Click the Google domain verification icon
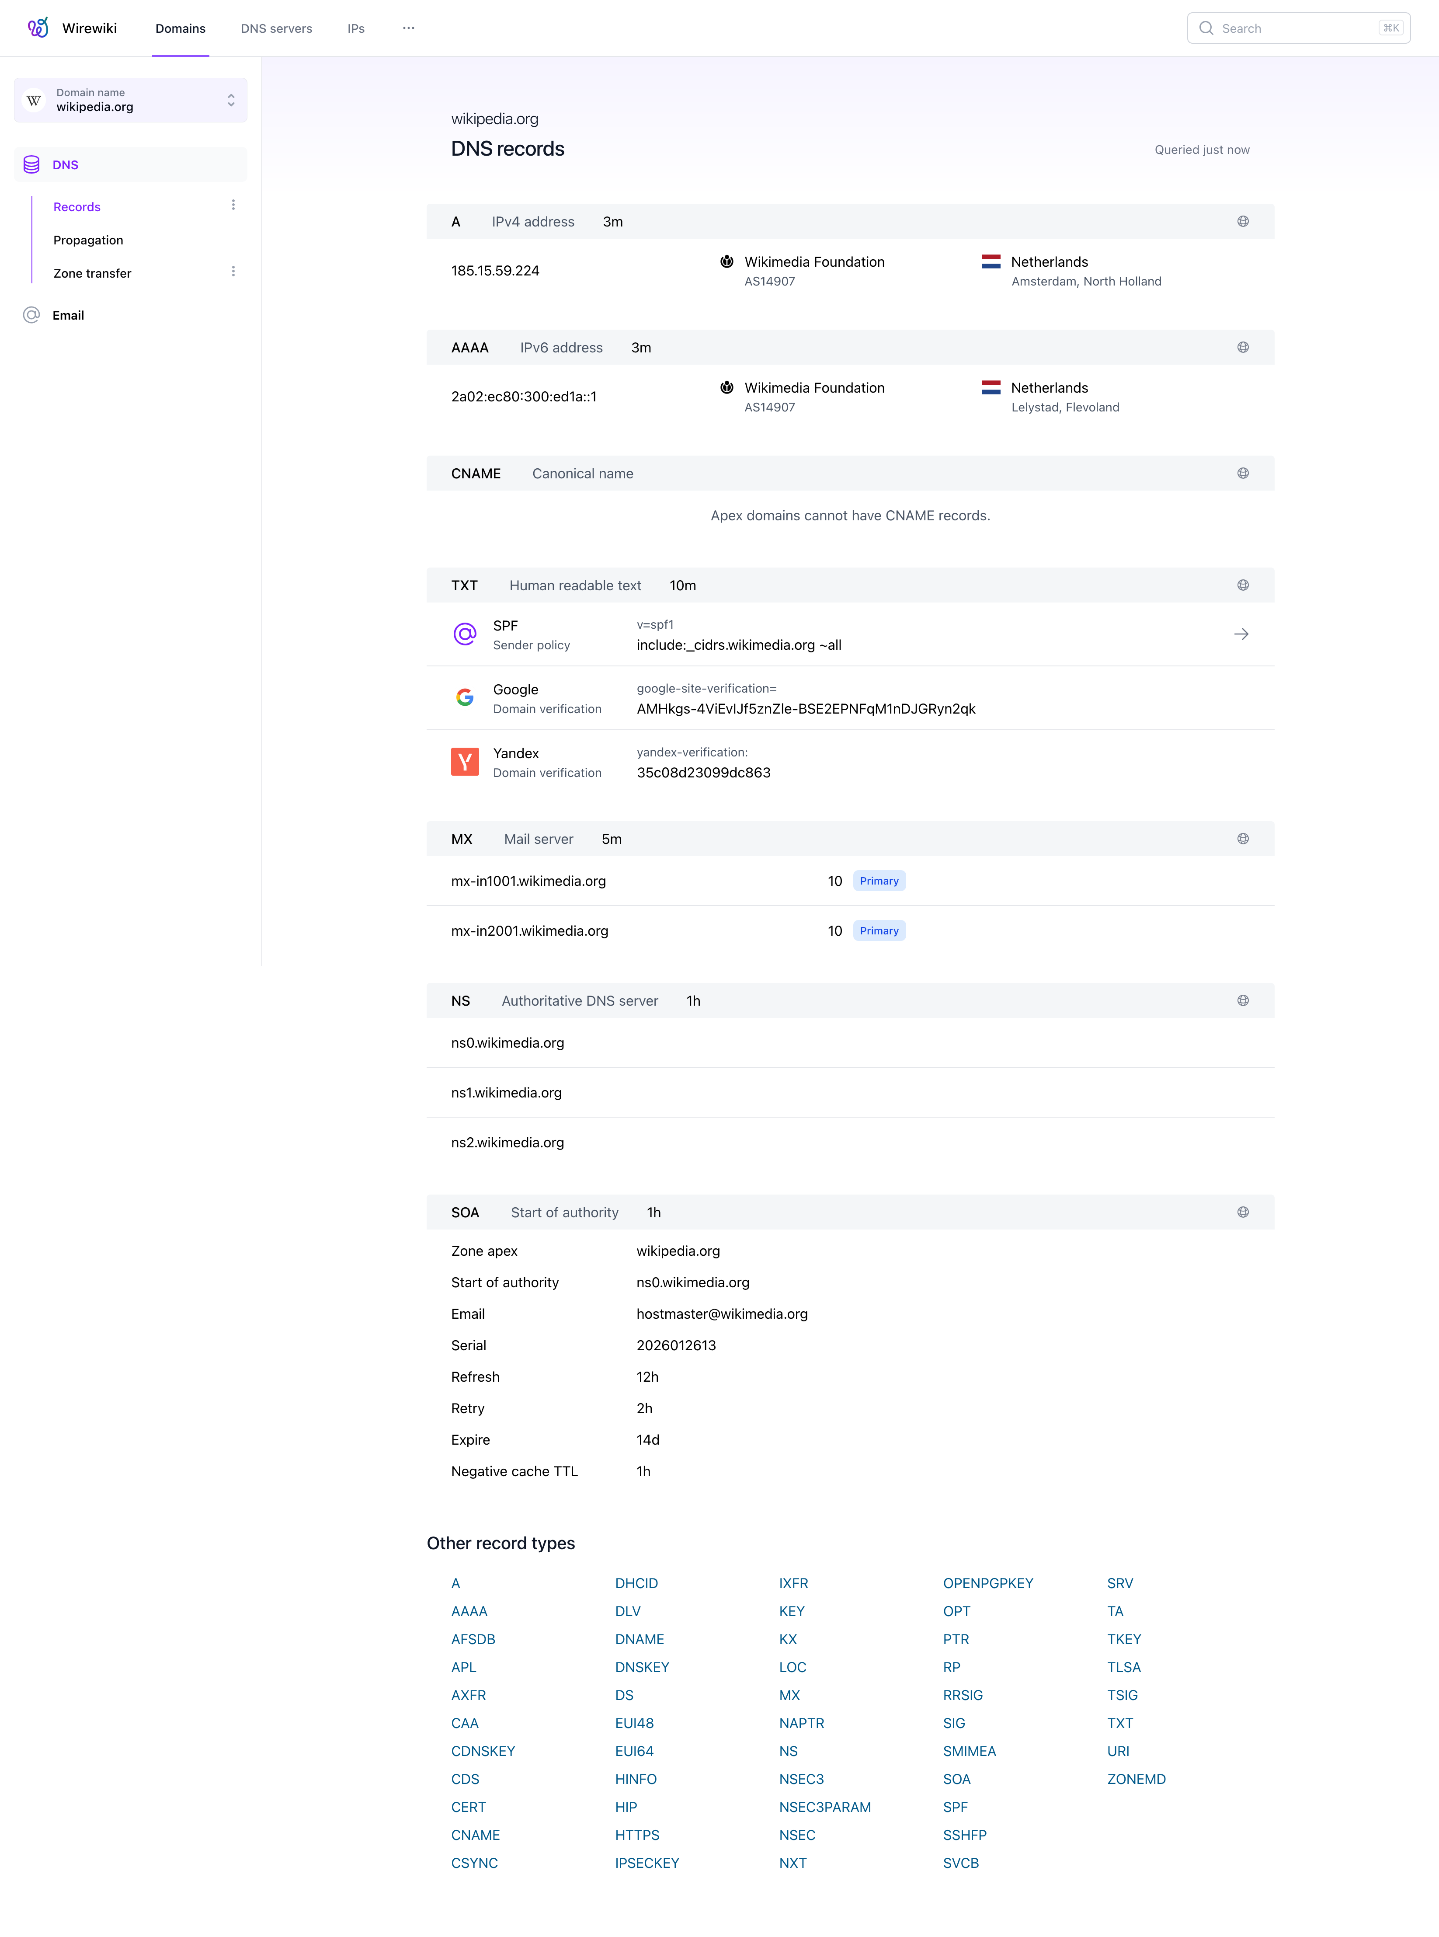 point(465,697)
